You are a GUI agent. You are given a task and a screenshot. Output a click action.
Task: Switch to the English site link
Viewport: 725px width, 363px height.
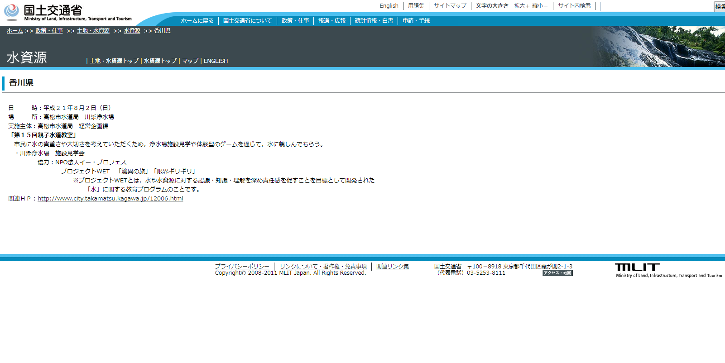tap(389, 6)
